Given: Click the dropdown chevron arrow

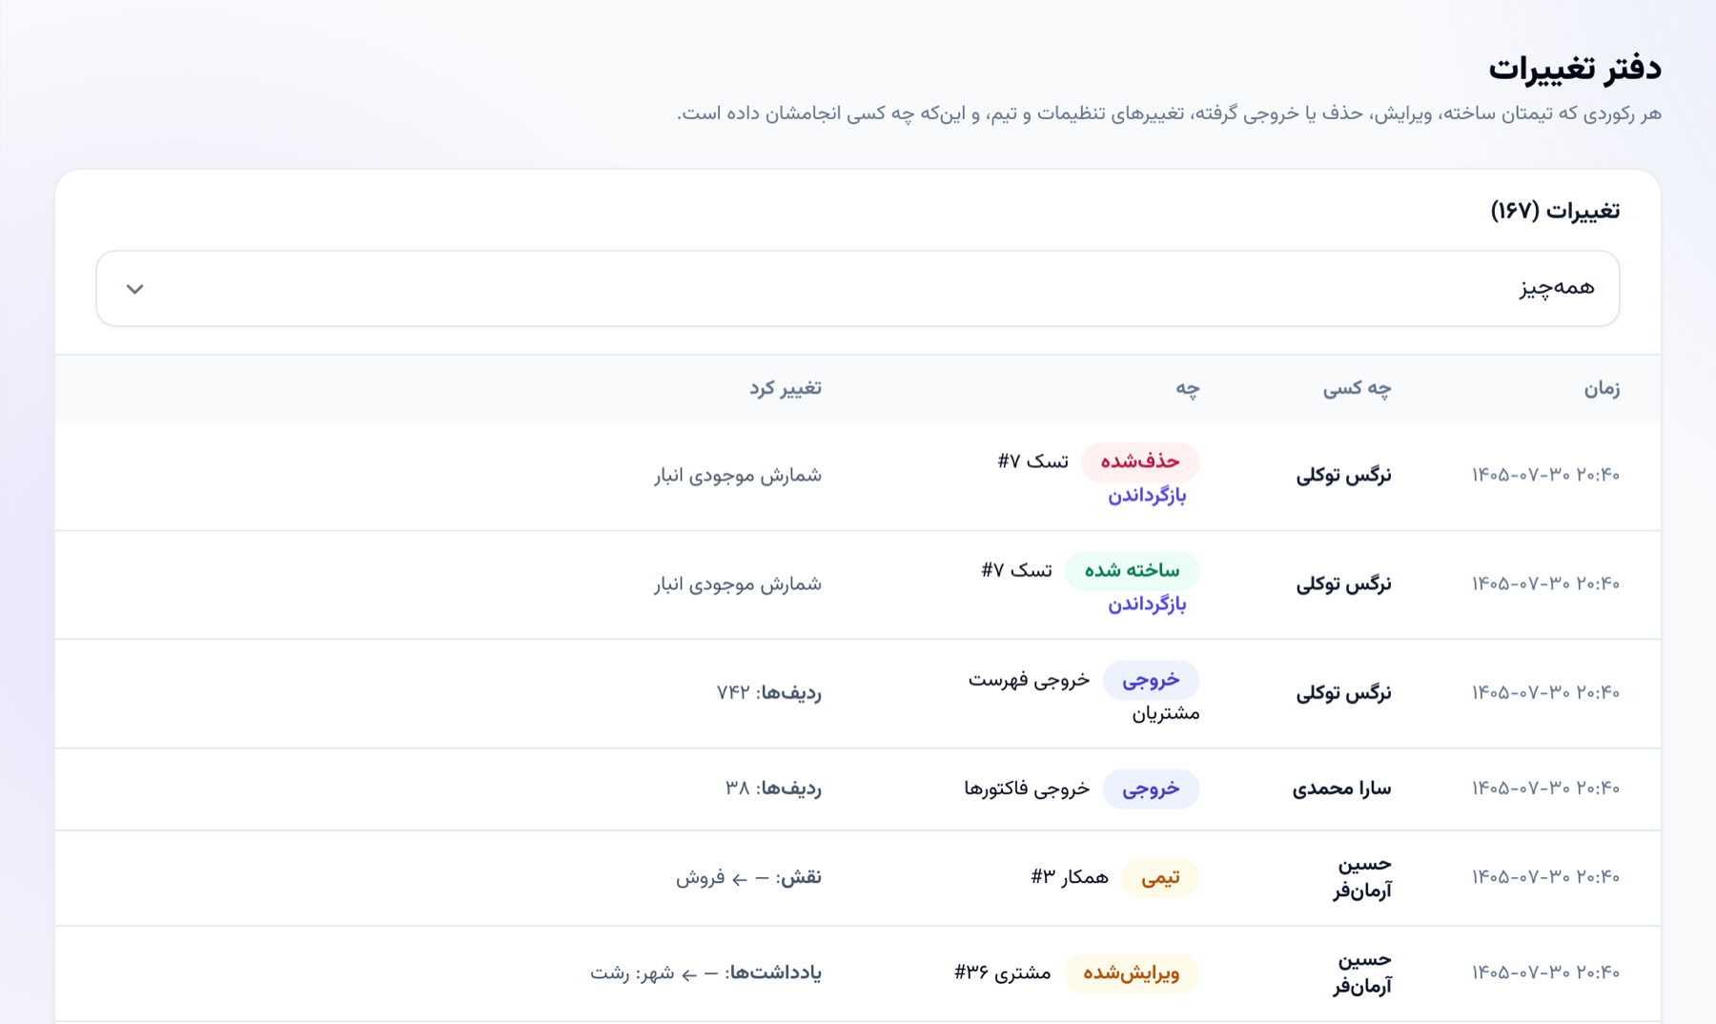Looking at the screenshot, I should point(134,289).
